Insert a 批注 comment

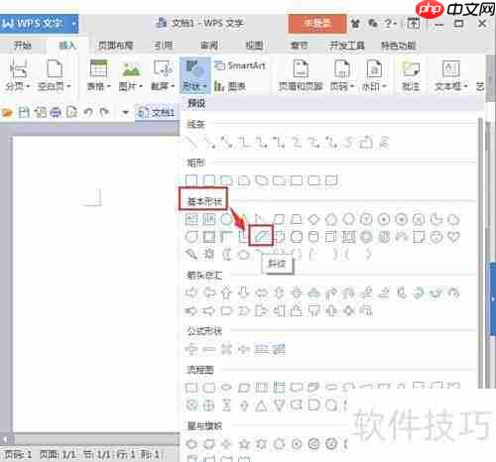[x=411, y=75]
